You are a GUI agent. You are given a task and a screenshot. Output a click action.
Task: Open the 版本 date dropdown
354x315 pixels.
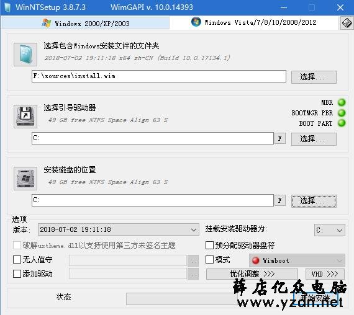[x=119, y=229]
